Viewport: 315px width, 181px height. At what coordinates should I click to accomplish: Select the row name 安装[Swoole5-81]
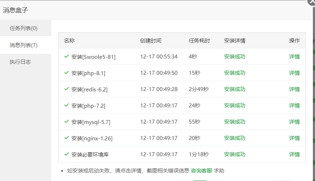pos(93,57)
